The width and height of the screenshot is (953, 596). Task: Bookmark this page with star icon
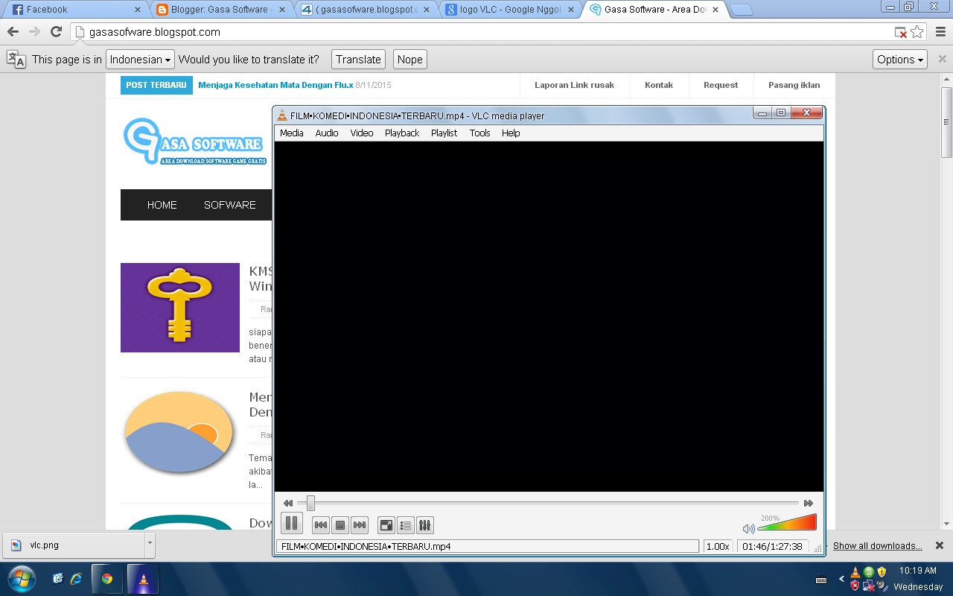point(917,32)
